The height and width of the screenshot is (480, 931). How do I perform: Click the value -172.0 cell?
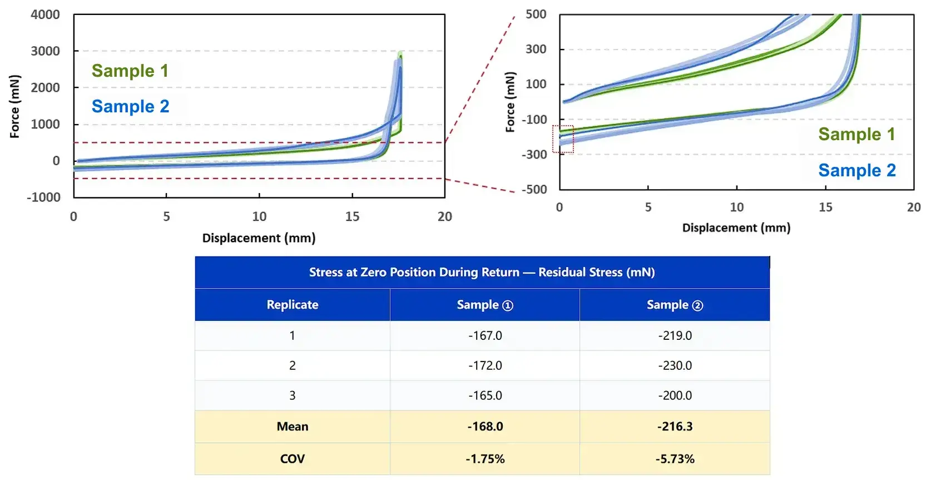485,366
